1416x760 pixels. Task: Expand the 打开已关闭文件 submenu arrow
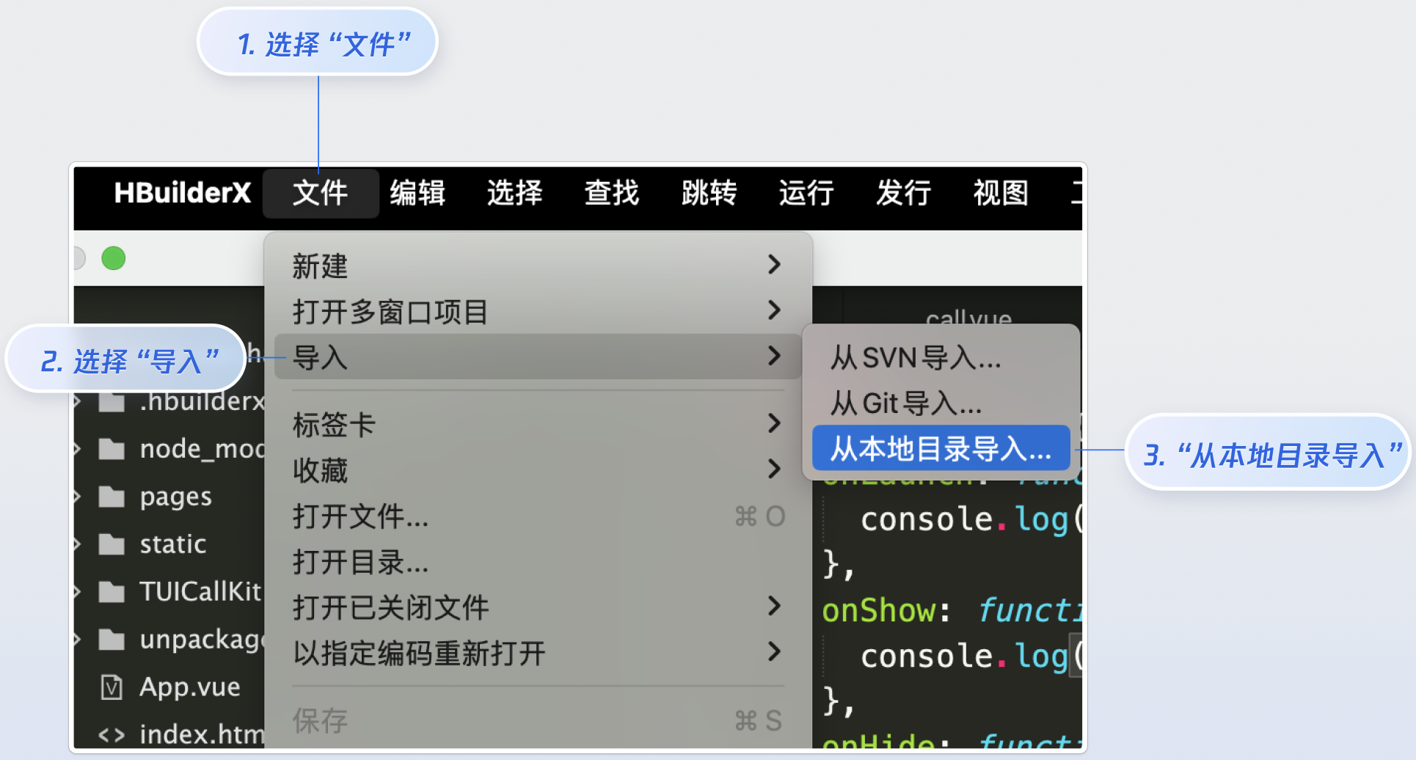tap(774, 606)
